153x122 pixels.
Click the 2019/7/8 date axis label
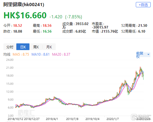click(x=72, y=119)
